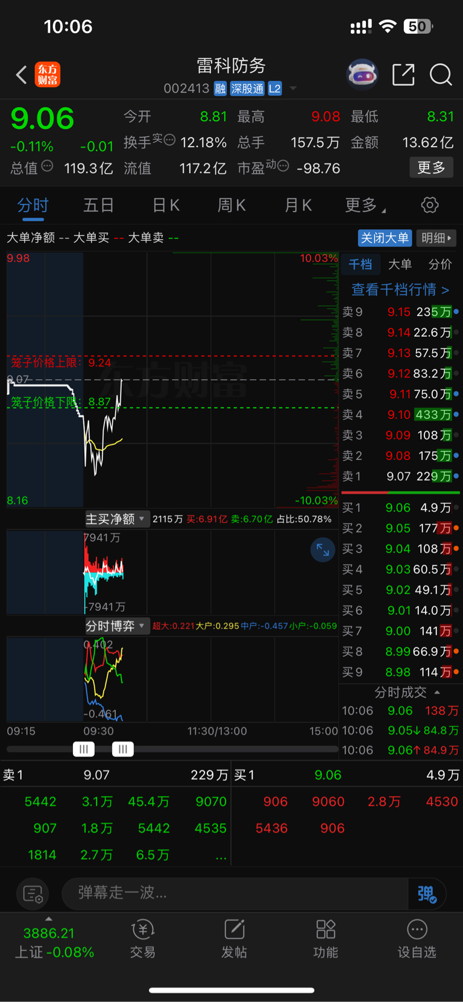This screenshot has width=463, height=1002.
Task: Switch to 日K tab
Action: [166, 206]
